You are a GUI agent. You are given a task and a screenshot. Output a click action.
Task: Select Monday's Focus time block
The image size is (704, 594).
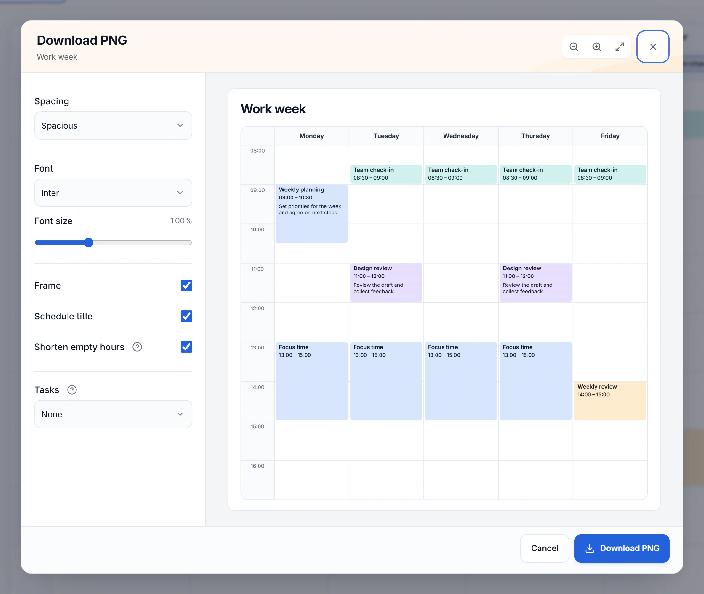(x=311, y=381)
